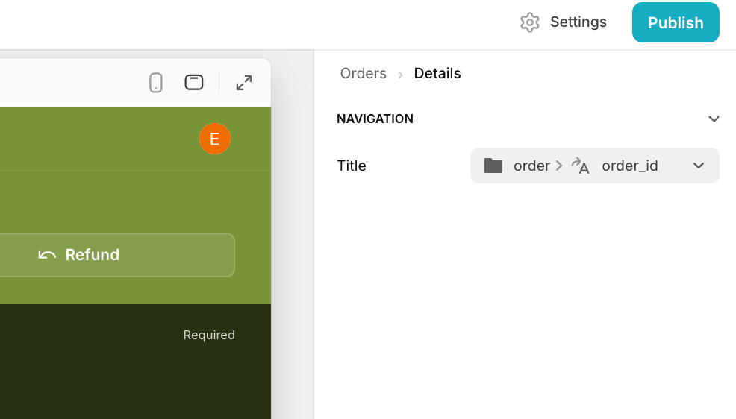Viewport: 736px width, 419px height.
Task: Switch to phone preview mode
Action: (156, 83)
